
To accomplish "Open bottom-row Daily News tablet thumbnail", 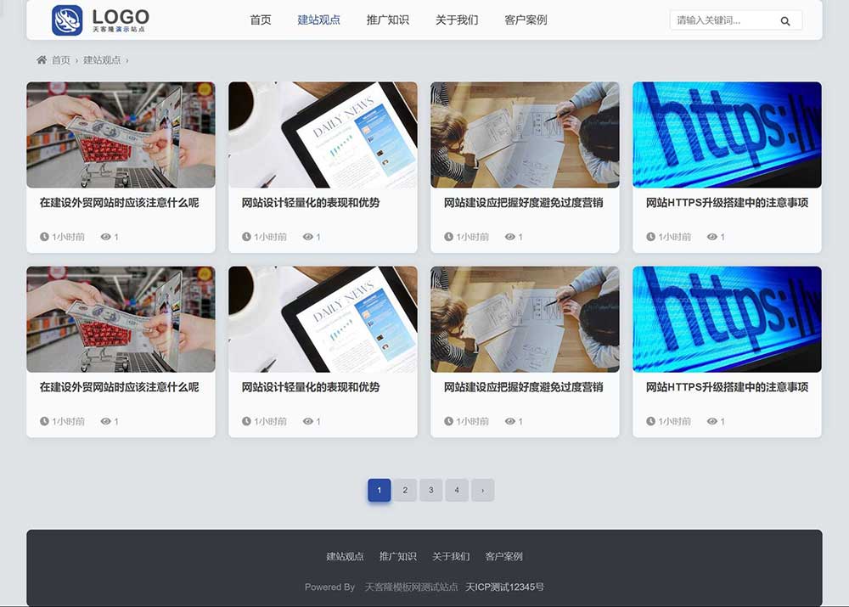I will click(x=323, y=319).
